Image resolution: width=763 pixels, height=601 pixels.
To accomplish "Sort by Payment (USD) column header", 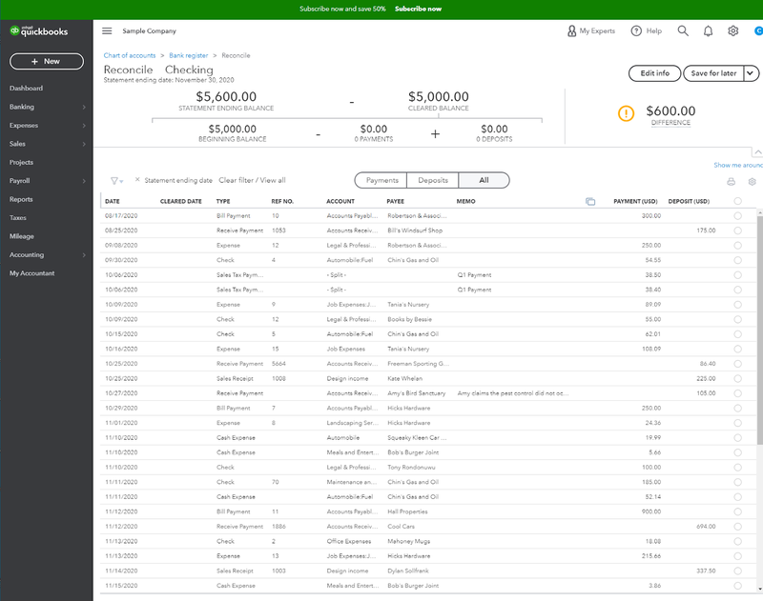I will [635, 201].
